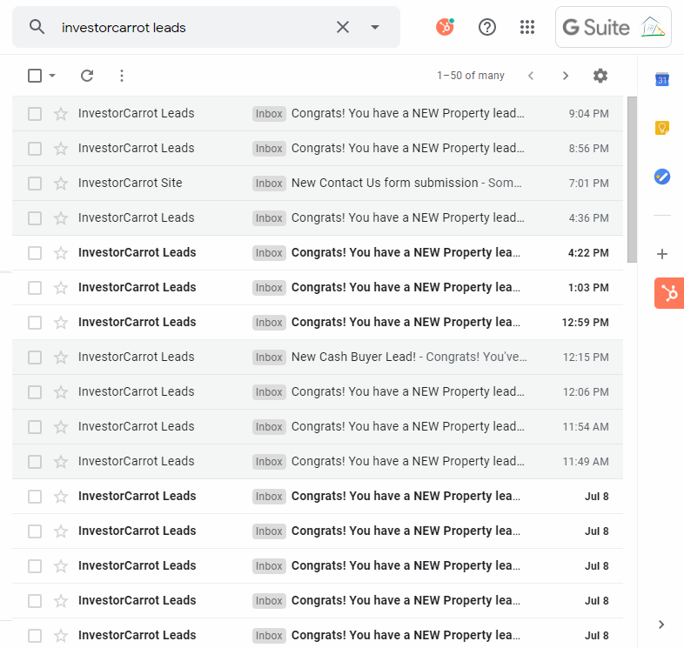Open the search options dropdown arrow
Viewport: 684px width, 648px height.
click(x=375, y=27)
